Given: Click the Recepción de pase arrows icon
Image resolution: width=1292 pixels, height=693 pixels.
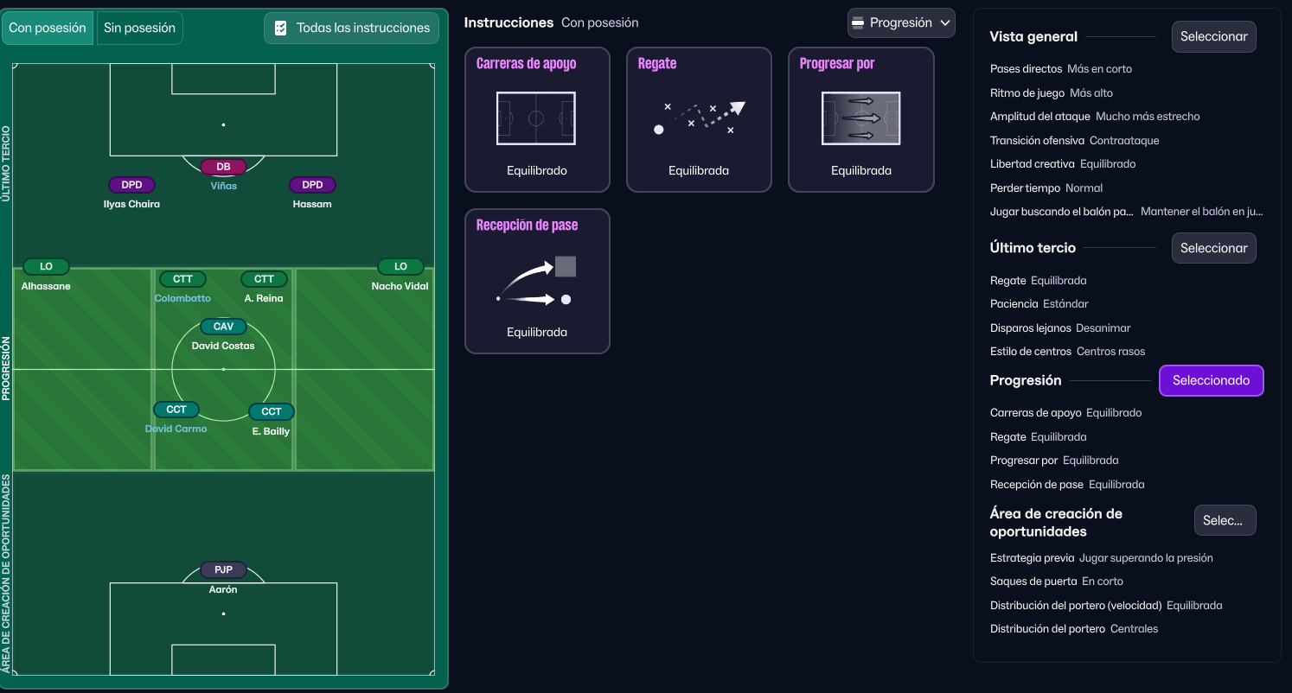Looking at the screenshot, I should tap(536, 280).
